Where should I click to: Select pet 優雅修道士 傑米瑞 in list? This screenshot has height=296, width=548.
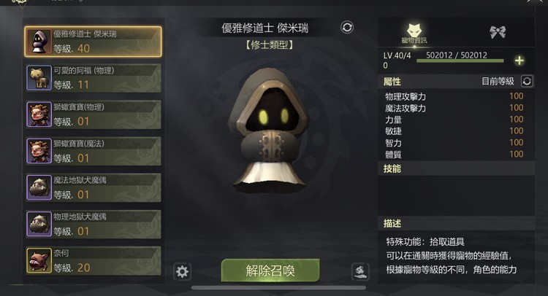(x=93, y=42)
